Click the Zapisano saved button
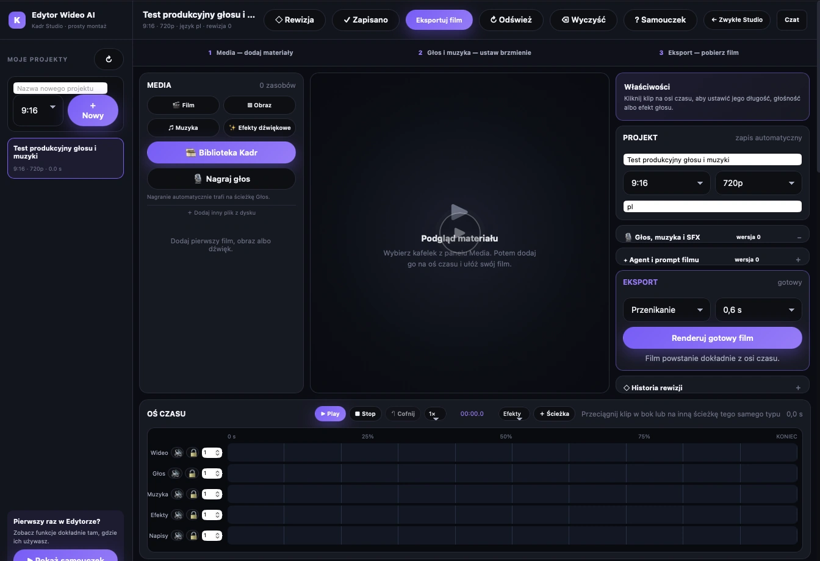Viewport: 820px width, 561px height. (365, 20)
